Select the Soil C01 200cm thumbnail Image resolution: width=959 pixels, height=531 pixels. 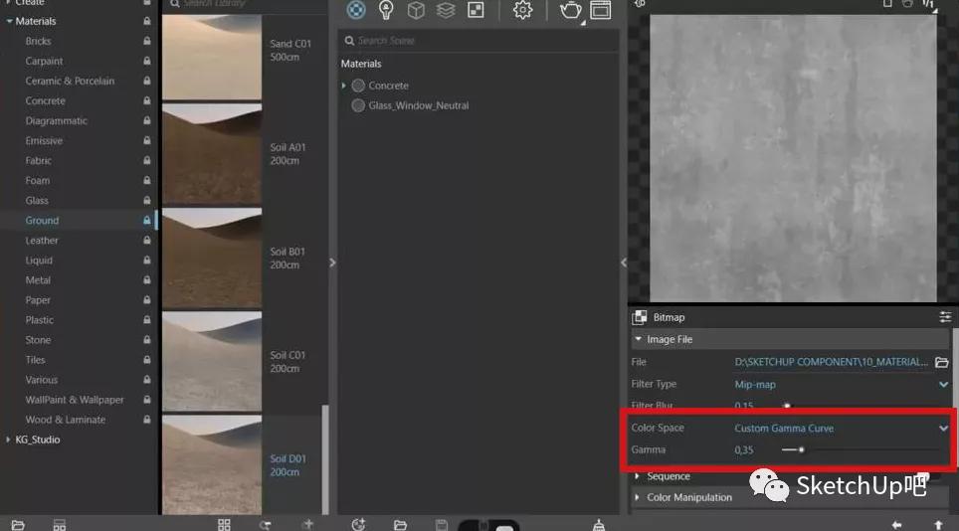coord(212,360)
